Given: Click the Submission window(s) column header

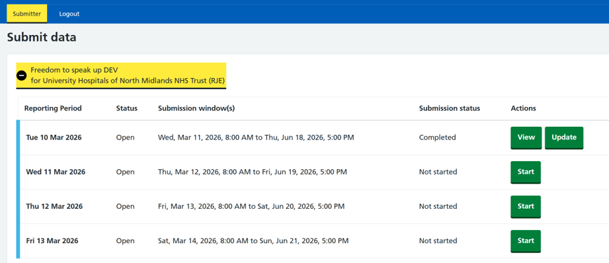Looking at the screenshot, I should pos(196,108).
